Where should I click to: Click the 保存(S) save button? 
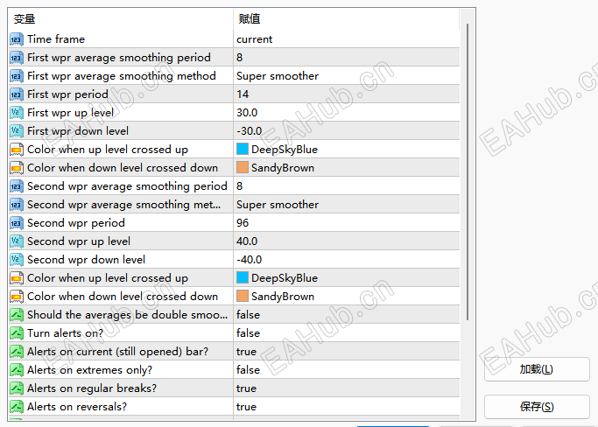coord(537,406)
